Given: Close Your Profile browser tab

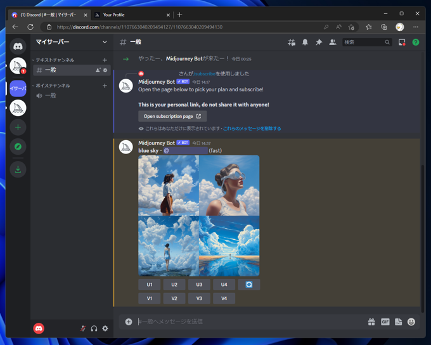Looking at the screenshot, I should click(168, 15).
